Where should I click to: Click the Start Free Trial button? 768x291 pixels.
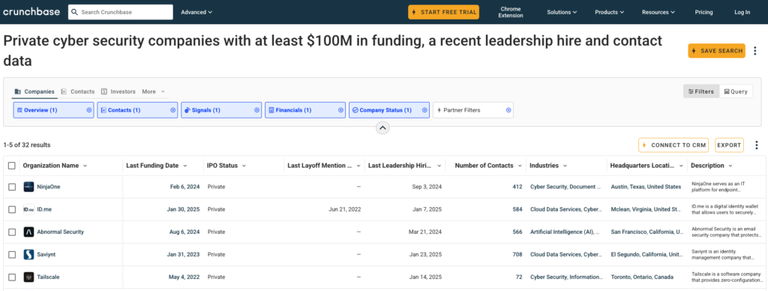443,12
